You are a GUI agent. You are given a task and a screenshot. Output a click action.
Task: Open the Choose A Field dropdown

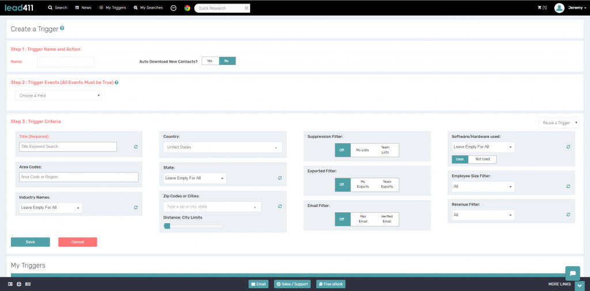click(58, 95)
